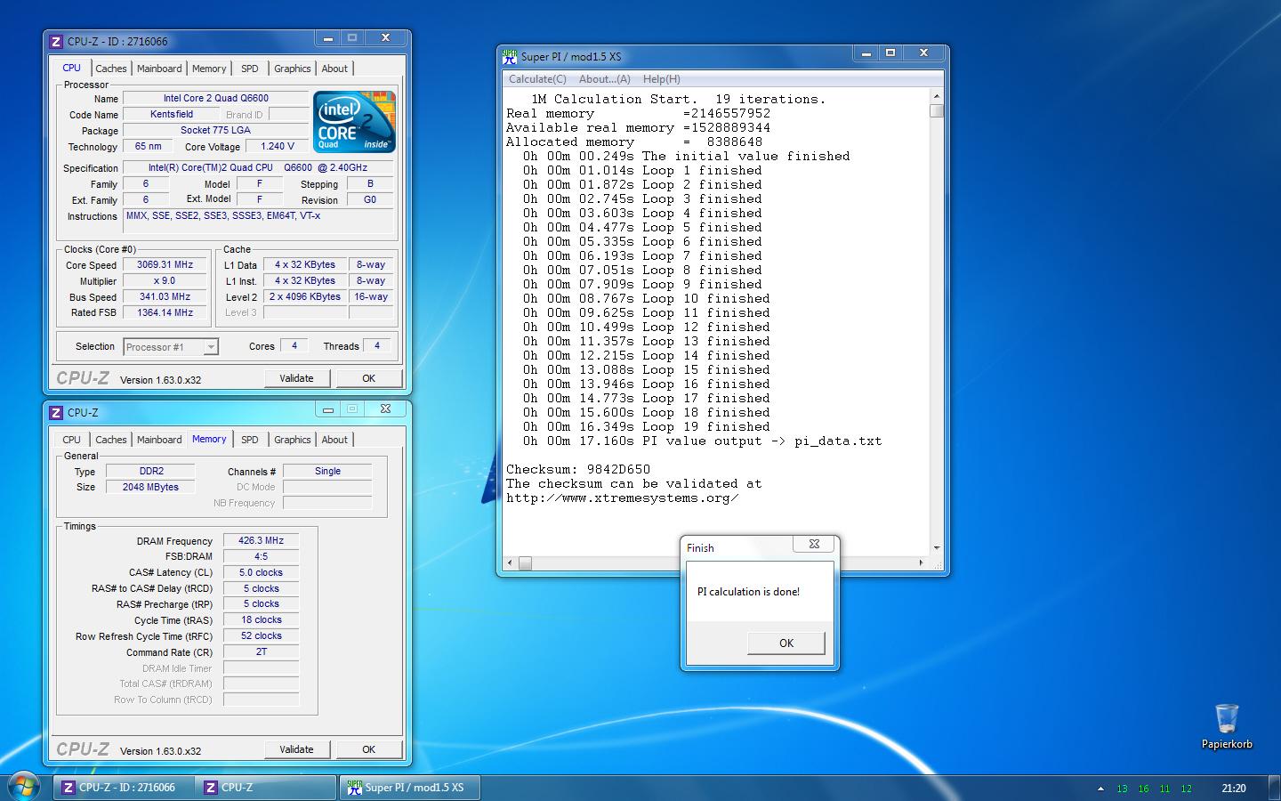Open Calculate(C) menu in Super PI

click(x=537, y=79)
